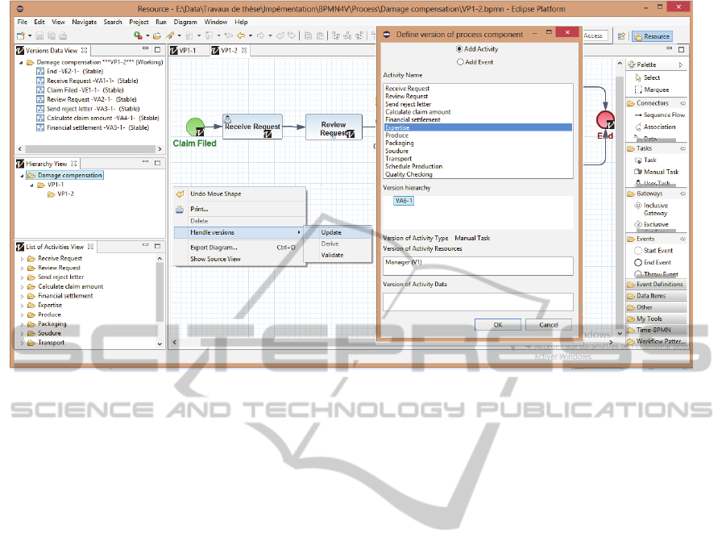This screenshot has height=558, width=726.
Task: Click the Start Event palette item
Action: pyautogui.click(x=658, y=250)
